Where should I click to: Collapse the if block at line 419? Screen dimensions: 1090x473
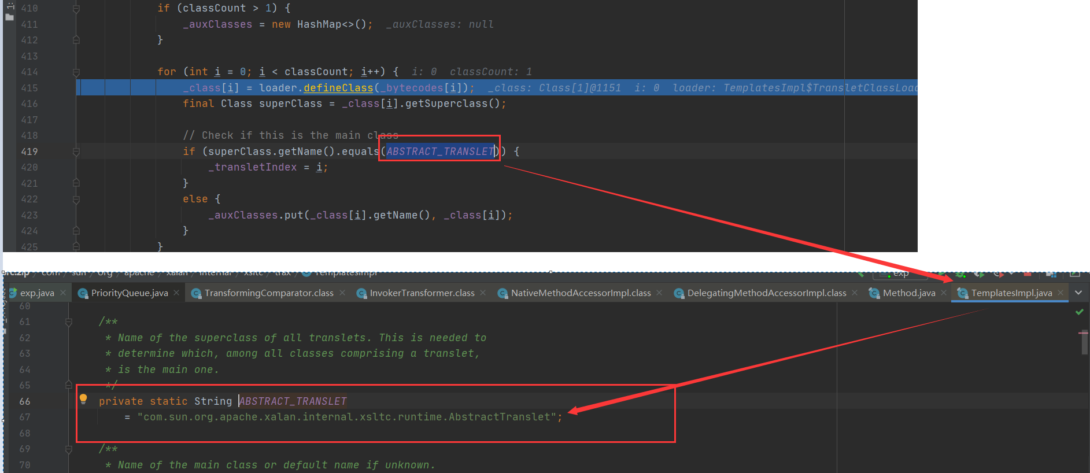[x=76, y=151]
